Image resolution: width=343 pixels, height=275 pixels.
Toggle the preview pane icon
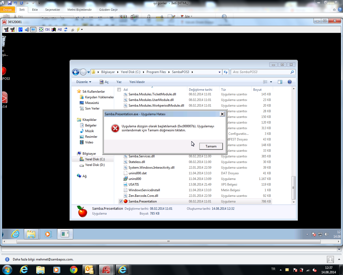pos(280,82)
